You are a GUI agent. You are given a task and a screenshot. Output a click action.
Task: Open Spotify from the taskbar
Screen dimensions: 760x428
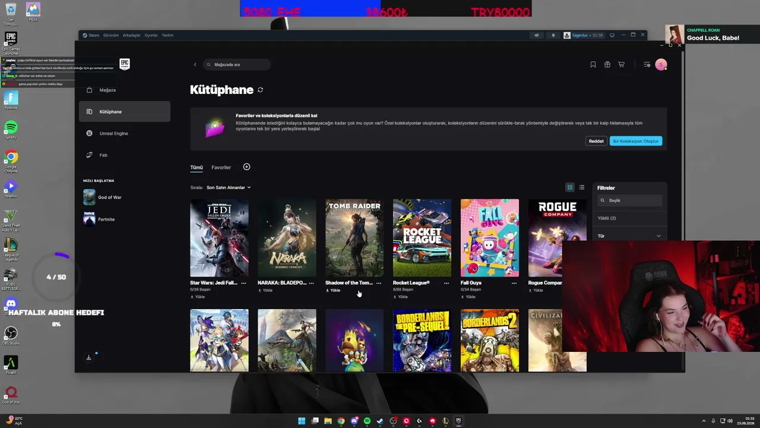(367, 421)
